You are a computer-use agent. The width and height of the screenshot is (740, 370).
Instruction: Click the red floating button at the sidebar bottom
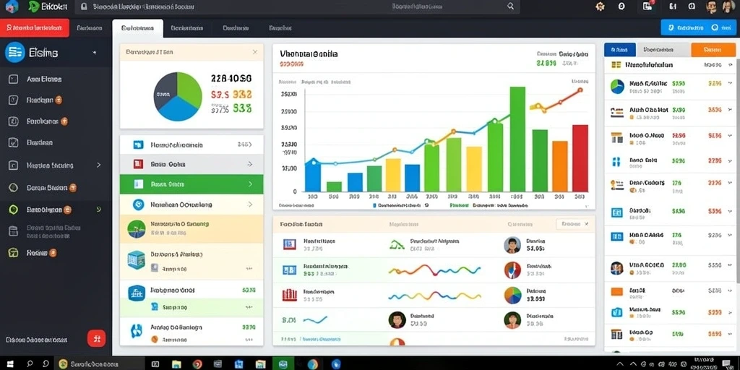tap(97, 338)
